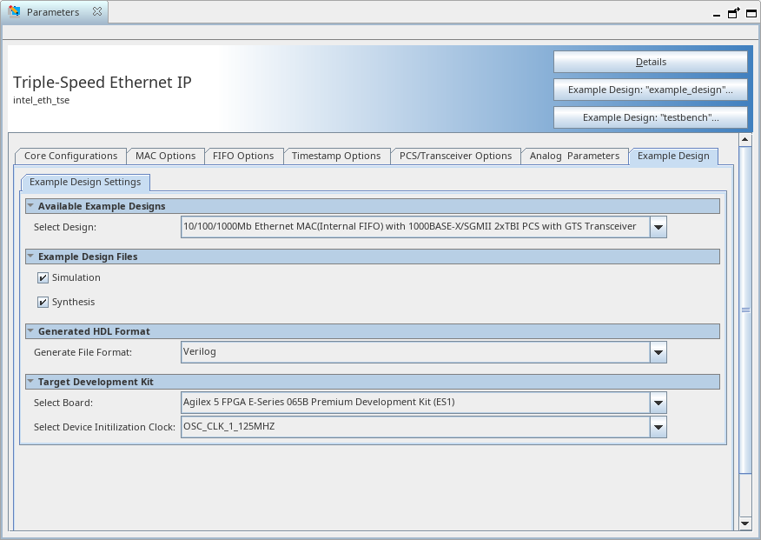This screenshot has height=540, width=761.
Task: Click the Parameters panel icon
Action: 14,11
